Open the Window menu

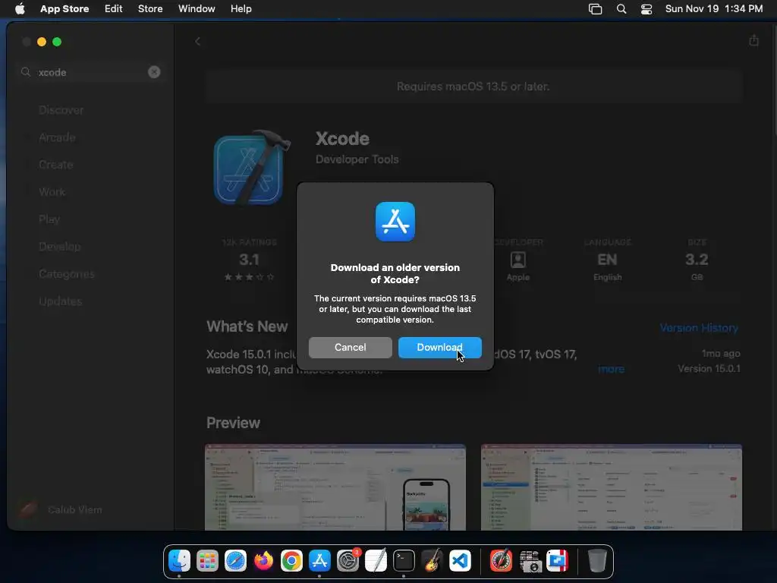[197, 9]
